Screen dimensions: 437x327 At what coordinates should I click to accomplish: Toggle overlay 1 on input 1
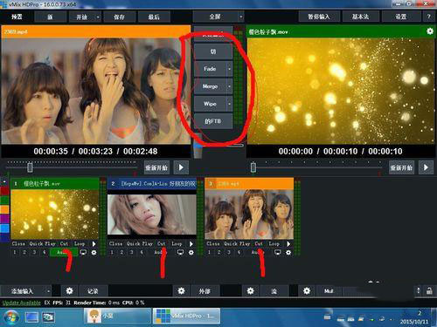(15, 252)
